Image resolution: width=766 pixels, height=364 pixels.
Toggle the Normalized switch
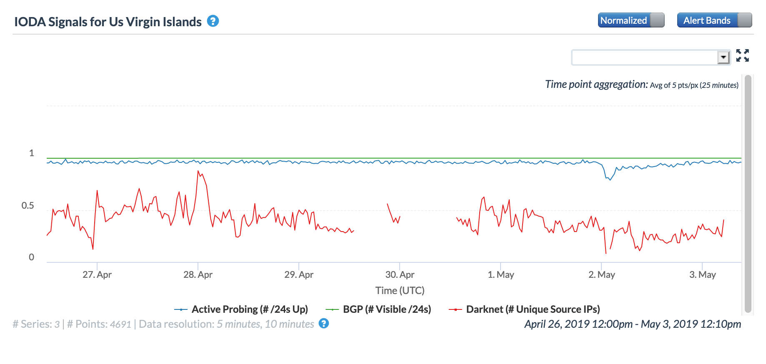coord(631,20)
